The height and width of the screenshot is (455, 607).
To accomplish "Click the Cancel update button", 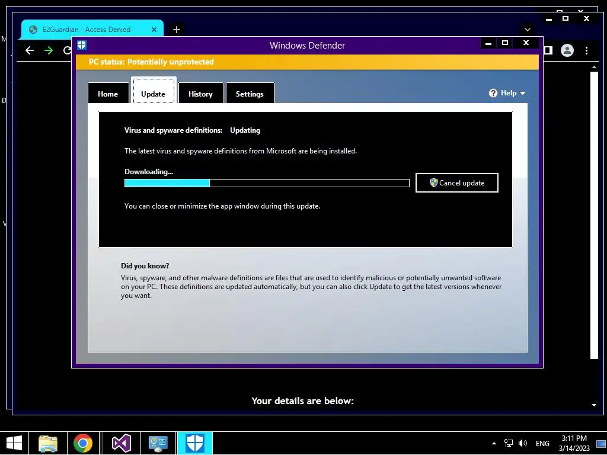I will coord(457,182).
